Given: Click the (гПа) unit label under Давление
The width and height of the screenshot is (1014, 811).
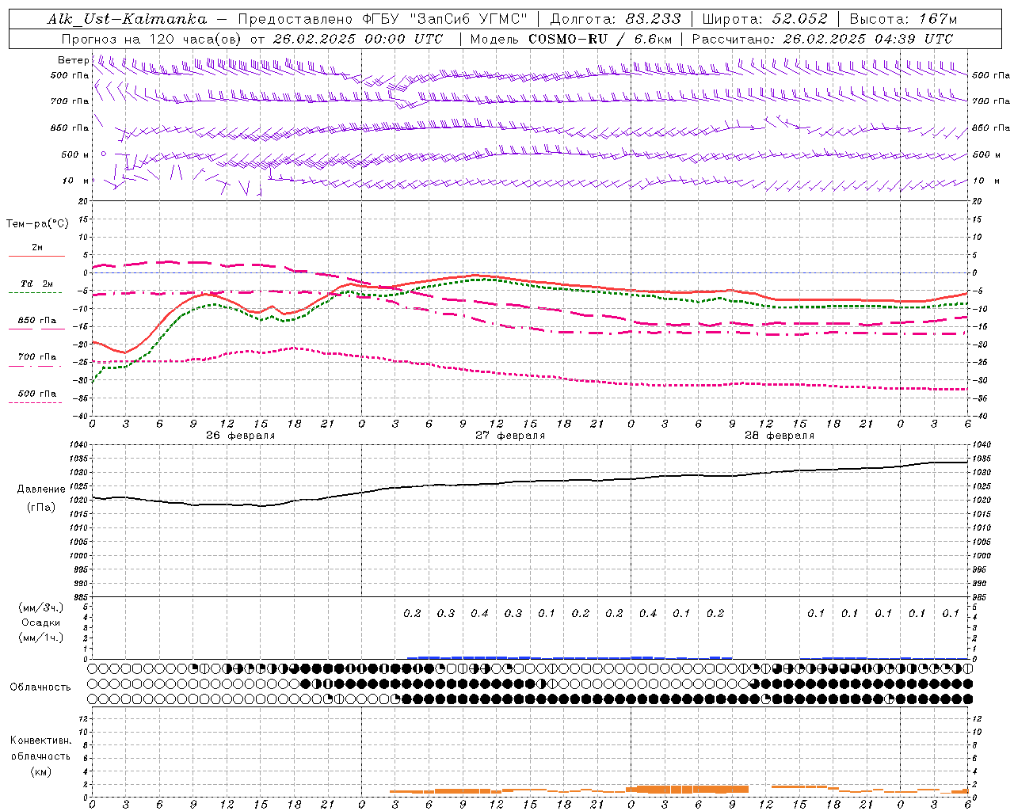Looking at the screenshot, I should [x=41, y=508].
